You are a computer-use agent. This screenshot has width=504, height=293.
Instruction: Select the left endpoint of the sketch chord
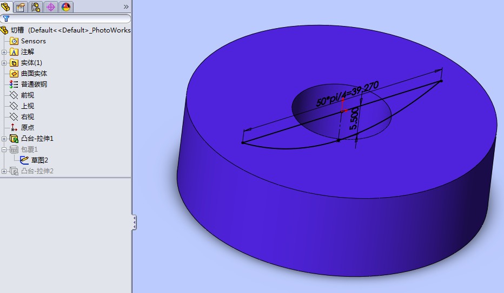[x=243, y=142]
